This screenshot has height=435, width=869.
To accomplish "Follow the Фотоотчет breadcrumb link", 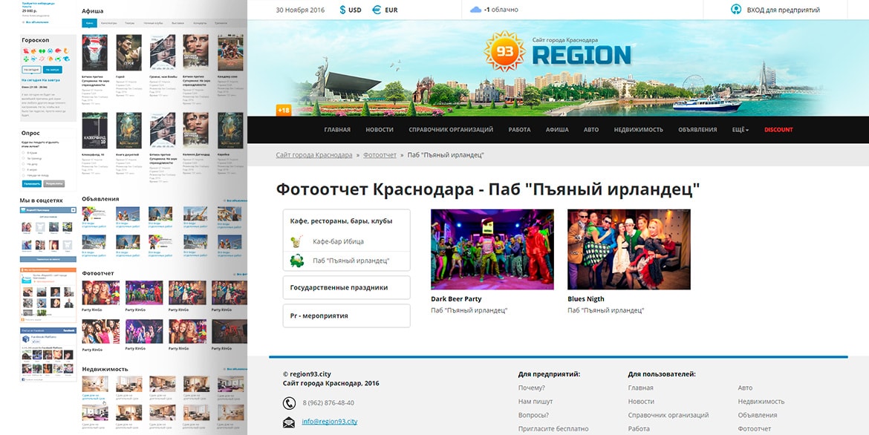I will (x=380, y=155).
